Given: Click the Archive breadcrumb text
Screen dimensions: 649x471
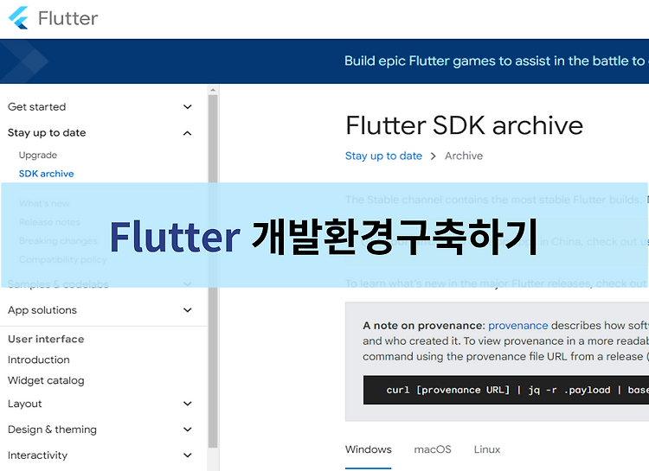Looking at the screenshot, I should pyautogui.click(x=464, y=156).
